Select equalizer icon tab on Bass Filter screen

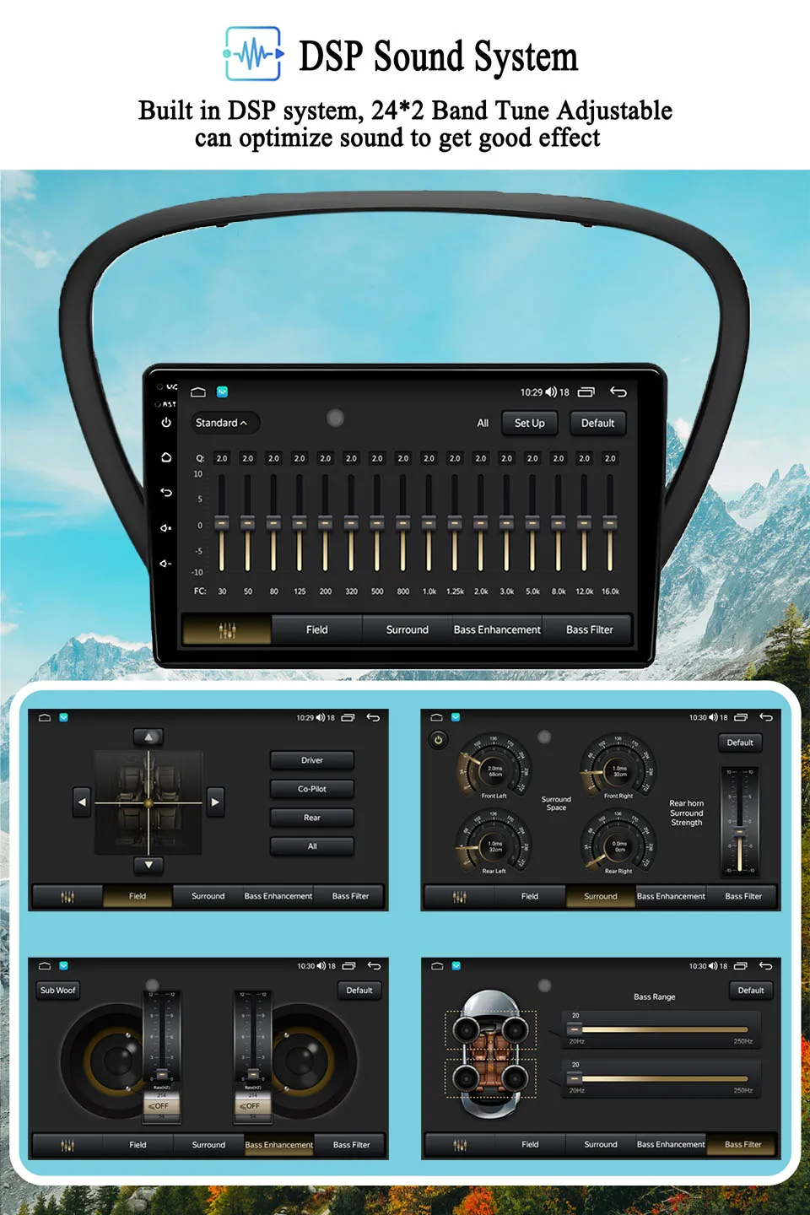point(460,1145)
